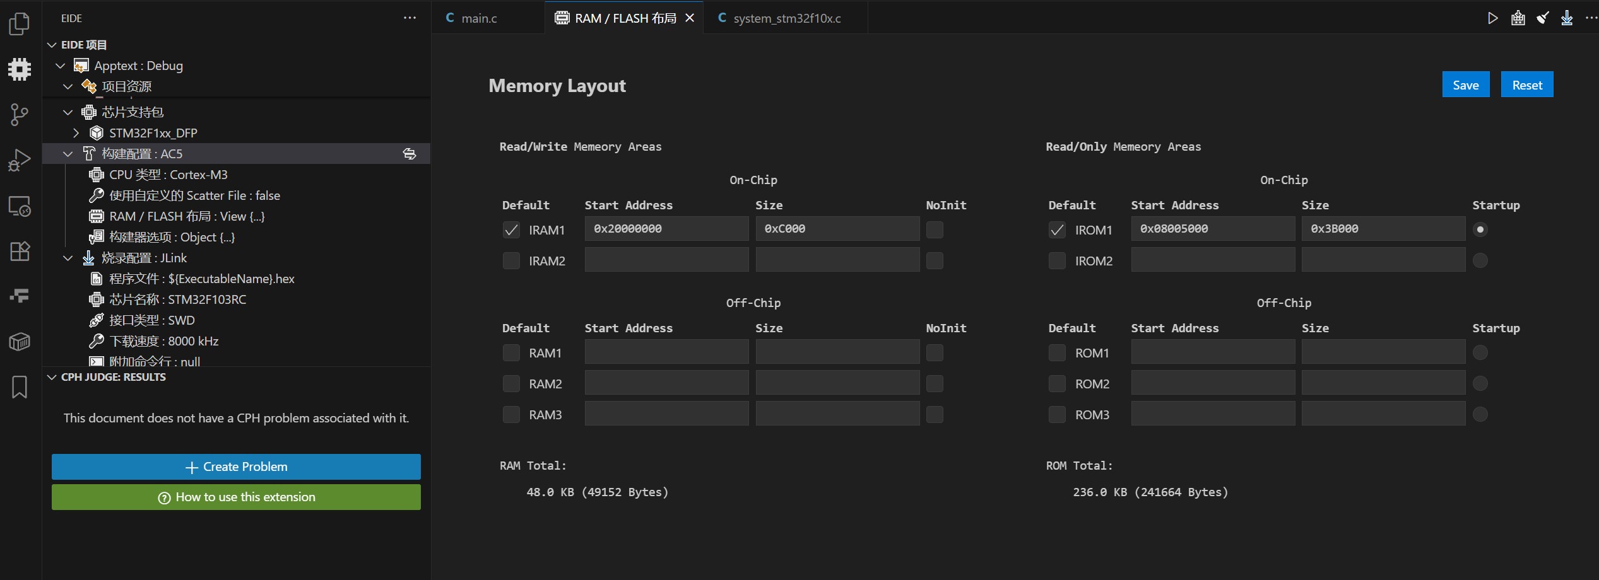This screenshot has width=1599, height=580.
Task: Collapse the 烧录配置 : JLink node
Action: pos(68,258)
